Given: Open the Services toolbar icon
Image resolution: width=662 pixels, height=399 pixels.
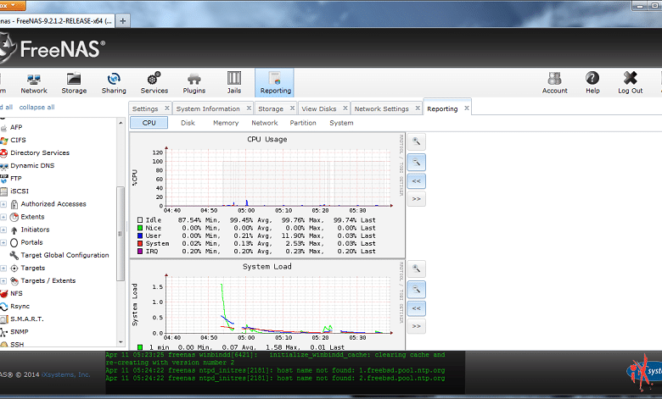Looking at the screenshot, I should (x=154, y=82).
